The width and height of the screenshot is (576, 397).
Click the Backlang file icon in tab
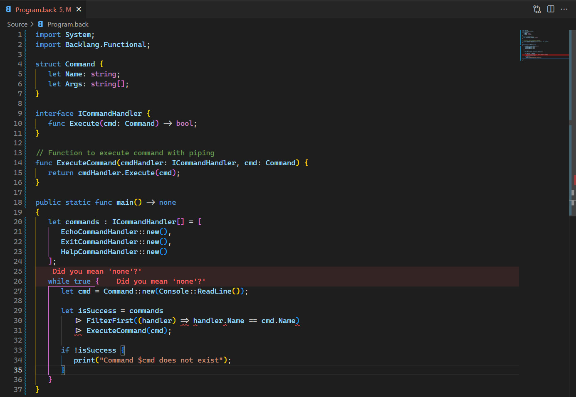tap(8, 9)
